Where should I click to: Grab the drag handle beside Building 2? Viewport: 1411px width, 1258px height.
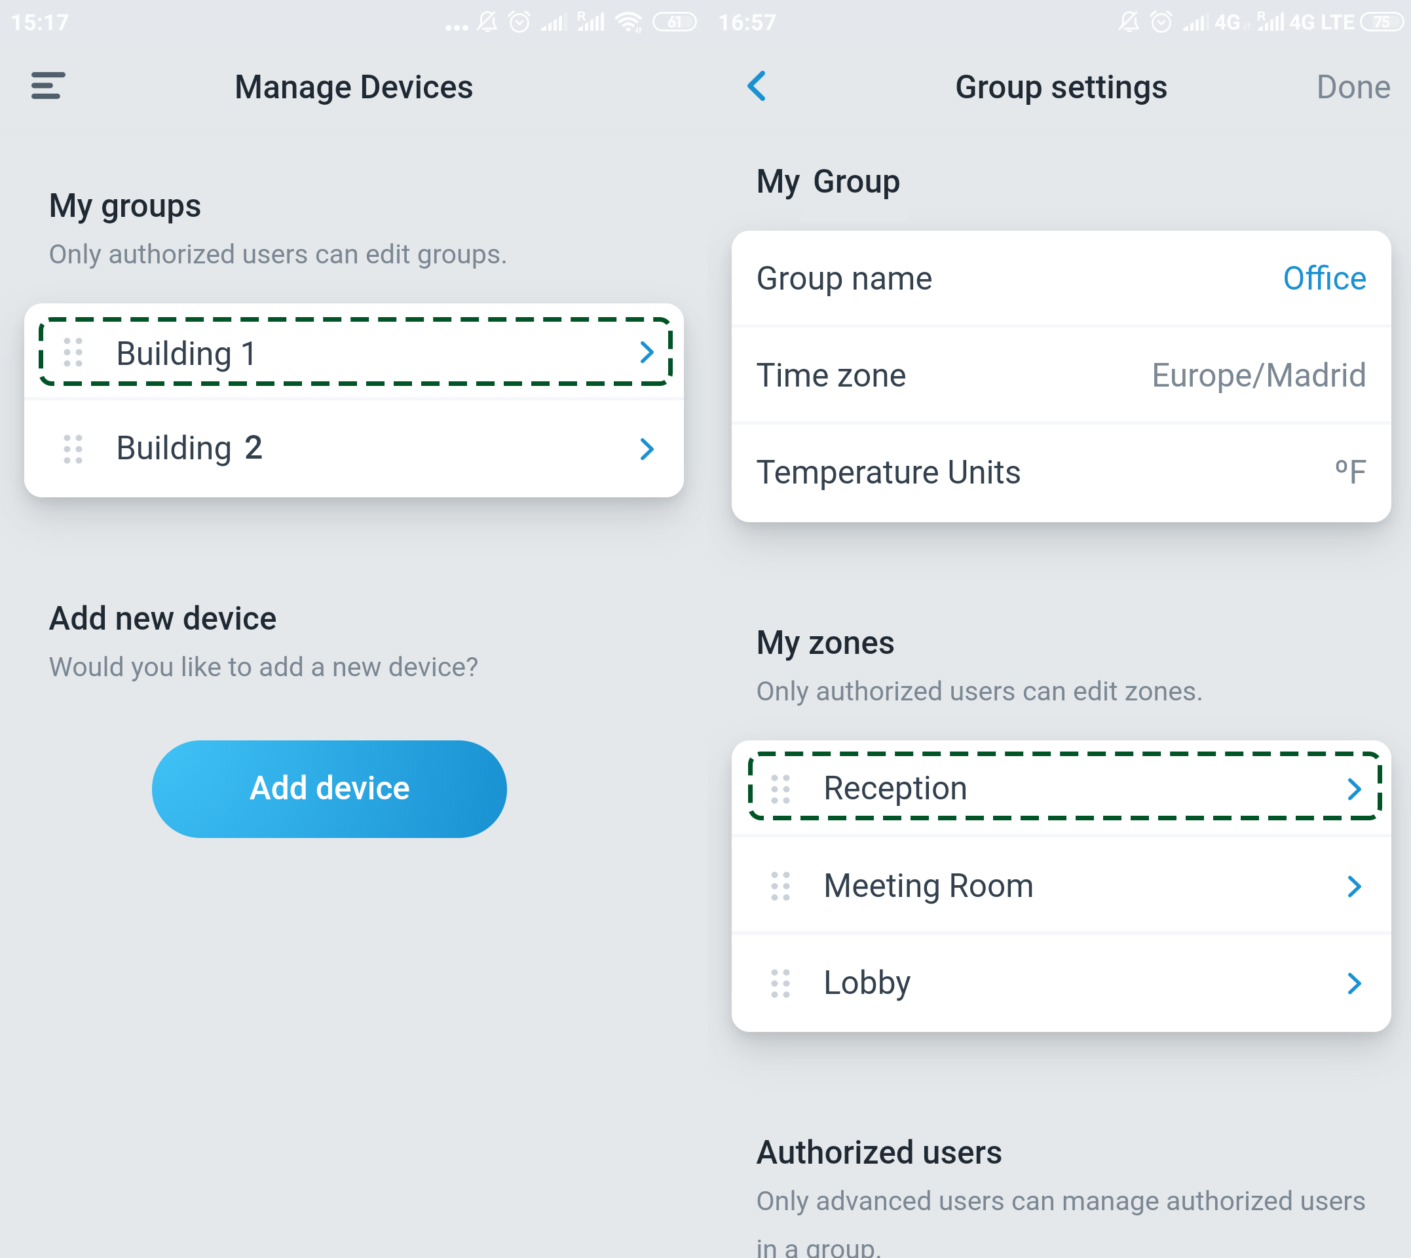tap(73, 449)
